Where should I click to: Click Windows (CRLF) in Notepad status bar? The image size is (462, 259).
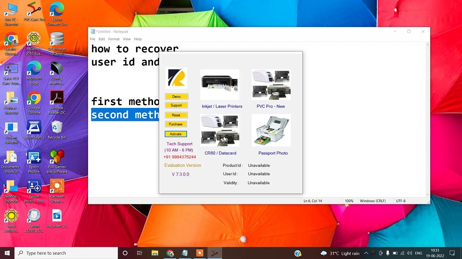coord(372,201)
